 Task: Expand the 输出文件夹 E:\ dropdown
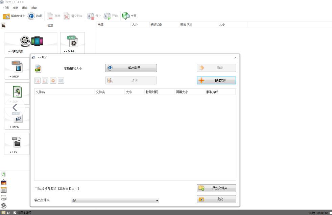pyautogui.click(x=157, y=200)
